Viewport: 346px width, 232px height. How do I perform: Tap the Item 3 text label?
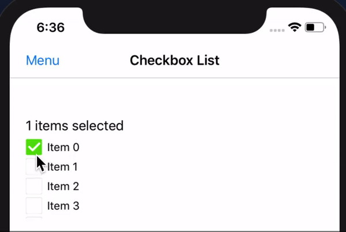(x=63, y=205)
